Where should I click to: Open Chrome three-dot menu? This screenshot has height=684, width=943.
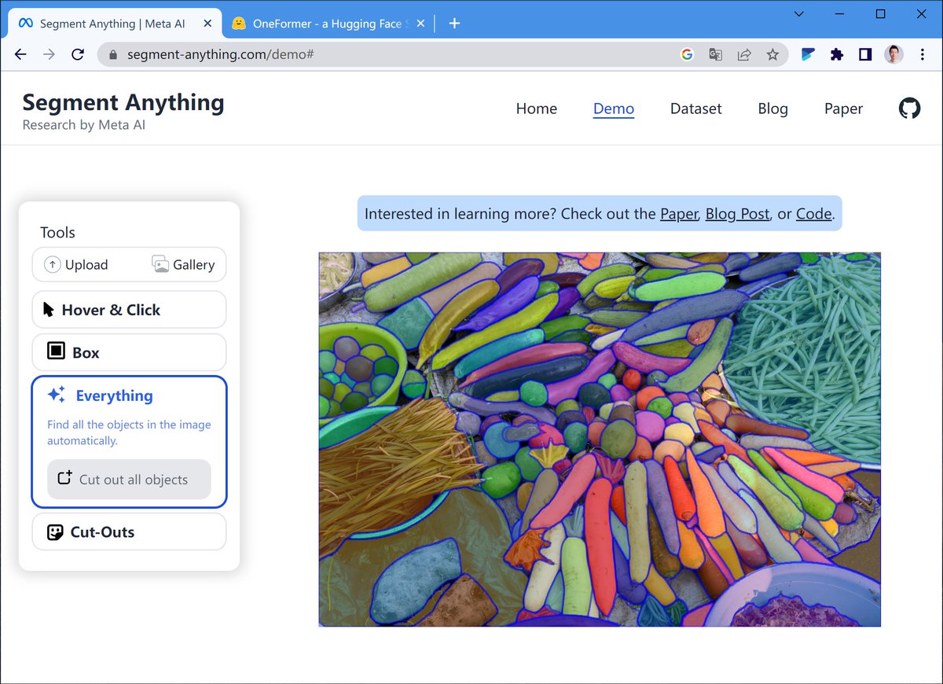click(923, 54)
